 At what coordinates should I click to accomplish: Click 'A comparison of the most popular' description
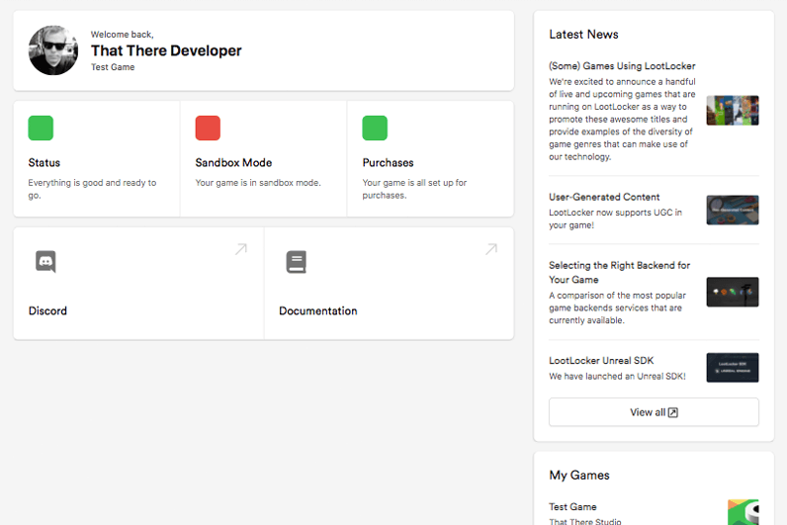617,307
